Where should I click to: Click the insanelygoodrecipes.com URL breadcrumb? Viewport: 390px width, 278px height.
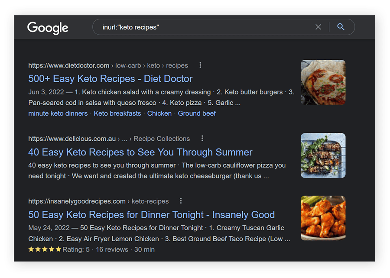77,201
